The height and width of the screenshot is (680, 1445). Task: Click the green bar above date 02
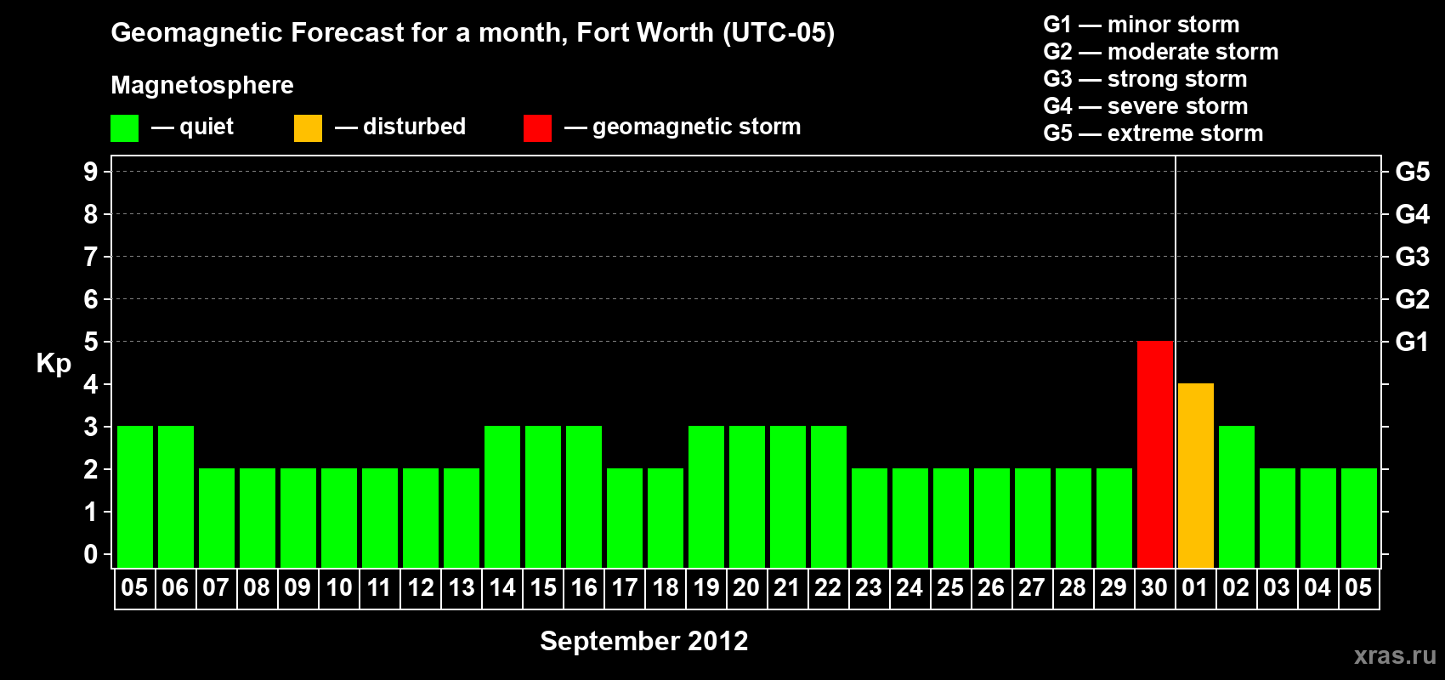1237,496
